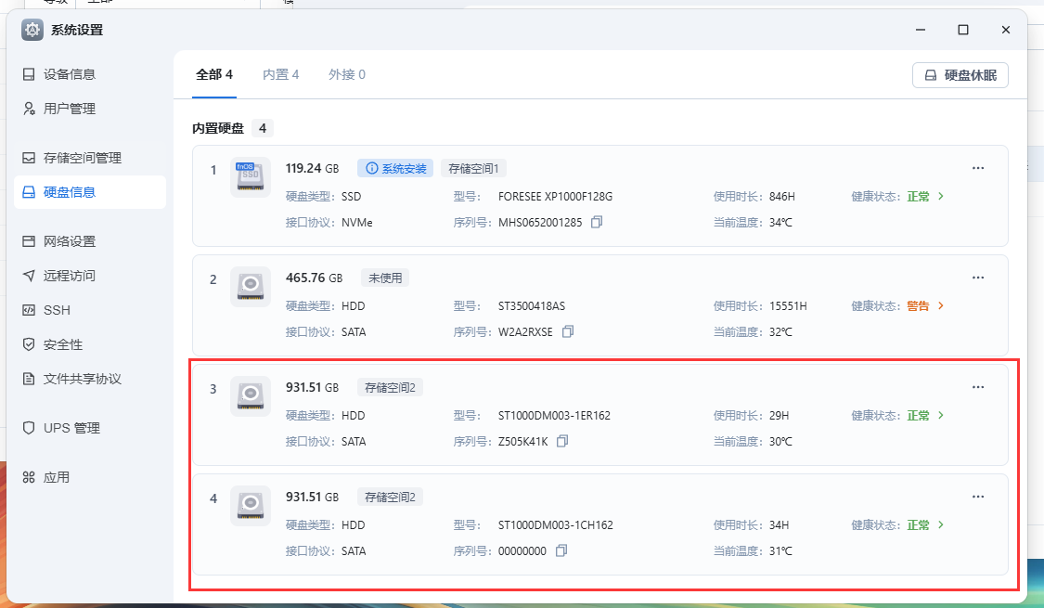This screenshot has height=608, width=1044.
Task: Click the 硬盘信息 disk icon in sidebar
Action: point(29,192)
